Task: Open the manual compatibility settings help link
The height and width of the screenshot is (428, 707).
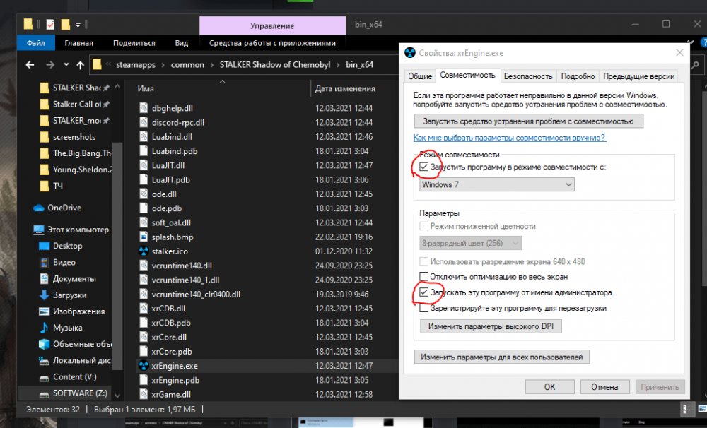Action: coord(509,138)
